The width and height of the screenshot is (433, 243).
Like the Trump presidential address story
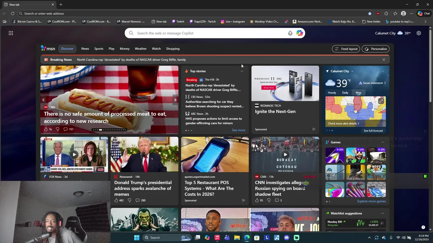[119, 200]
